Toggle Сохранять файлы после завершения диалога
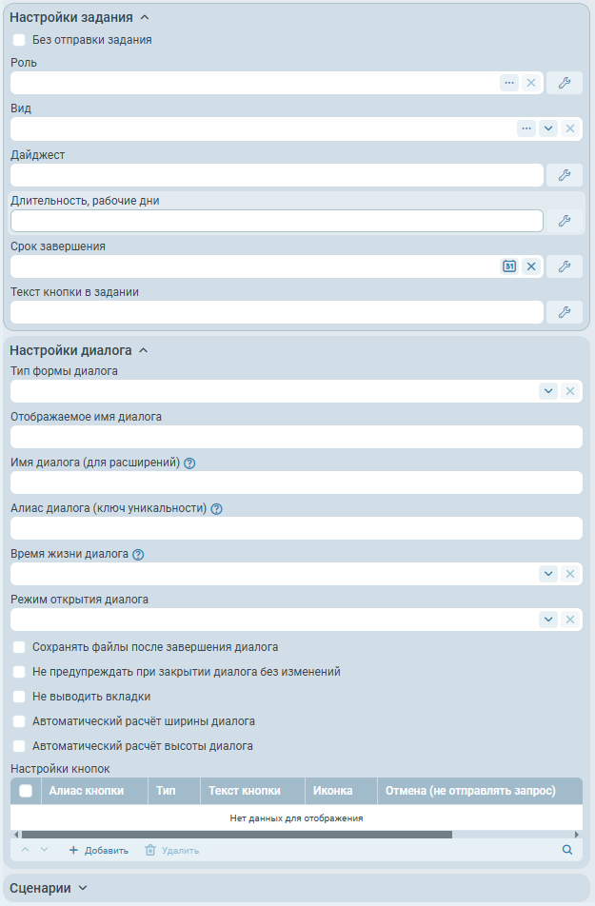 coord(19,647)
